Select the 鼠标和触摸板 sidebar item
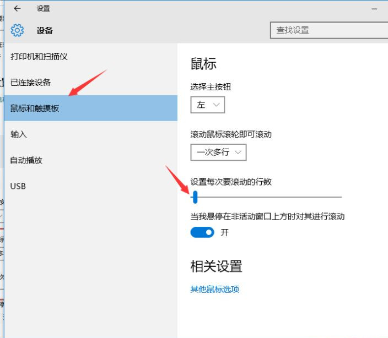 35,108
